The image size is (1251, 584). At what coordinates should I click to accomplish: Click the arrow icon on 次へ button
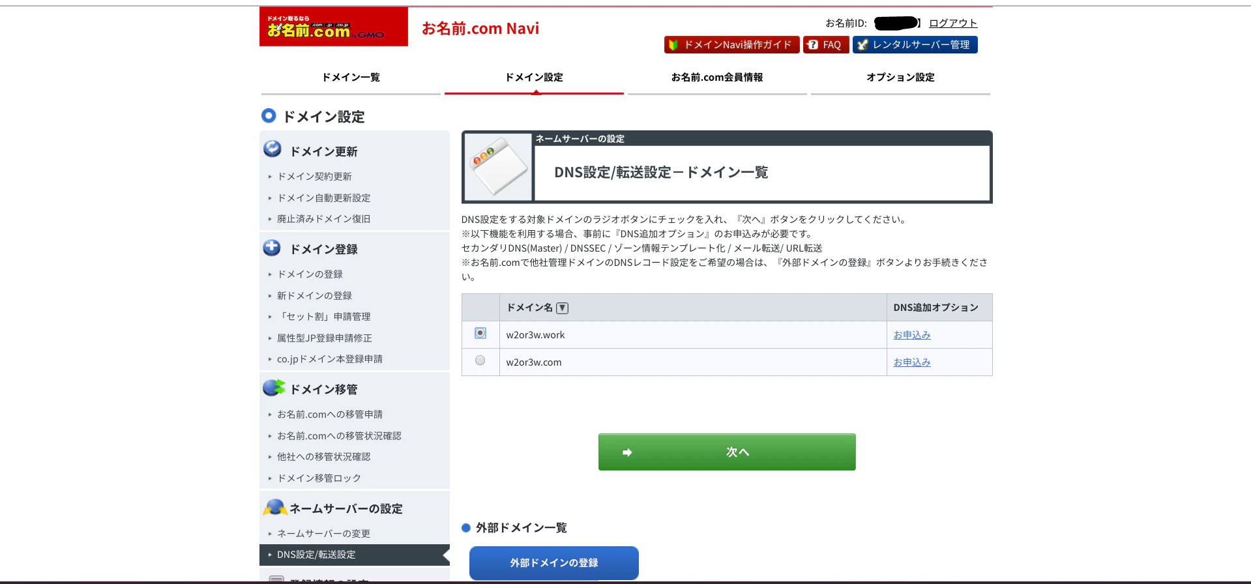627,452
